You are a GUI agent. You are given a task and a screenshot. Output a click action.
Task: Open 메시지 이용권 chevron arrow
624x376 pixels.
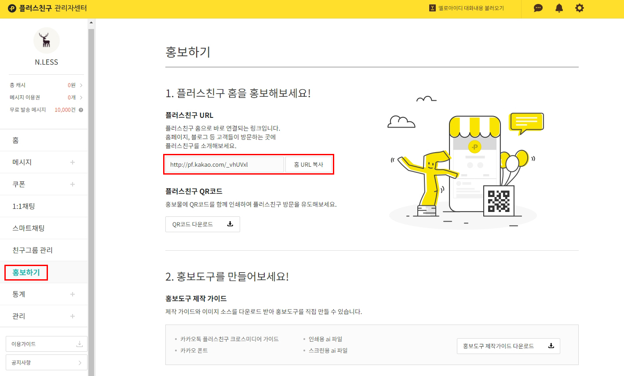click(81, 98)
